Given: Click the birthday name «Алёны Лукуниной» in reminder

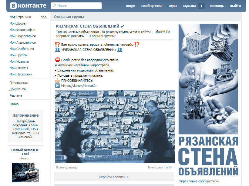Looking at the screenshot, I should [x=25, y=127].
